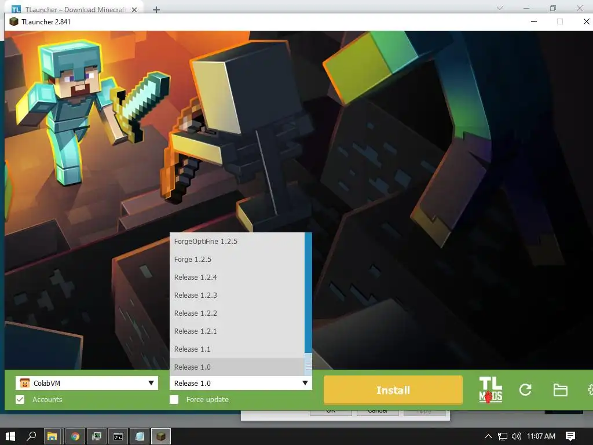593x445 pixels.
Task: Minimize the TLauncher 2.841 window
Action: [x=534, y=21]
